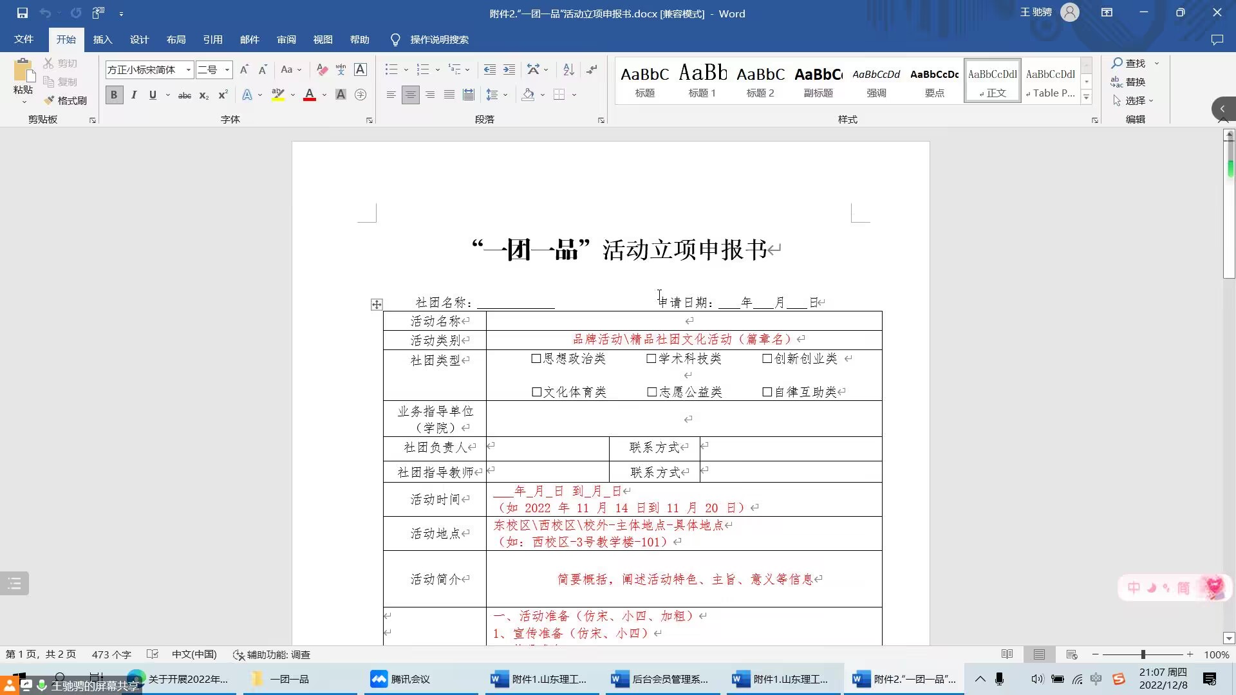The image size is (1236, 695).
Task: Apply strikethrough formatting icon
Action: tap(184, 95)
